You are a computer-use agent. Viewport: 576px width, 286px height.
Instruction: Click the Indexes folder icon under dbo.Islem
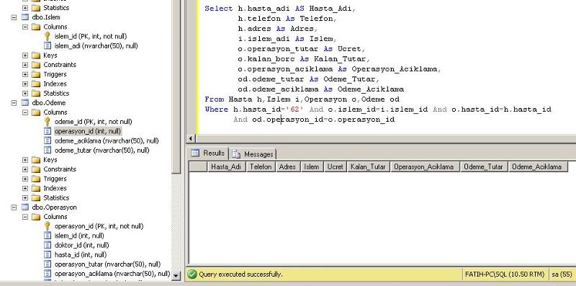[35, 84]
